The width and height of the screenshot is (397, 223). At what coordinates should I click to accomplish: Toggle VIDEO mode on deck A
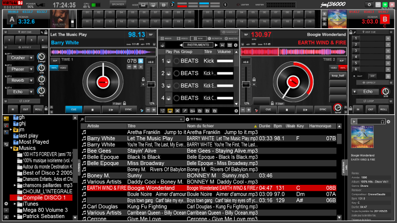(x=63, y=68)
